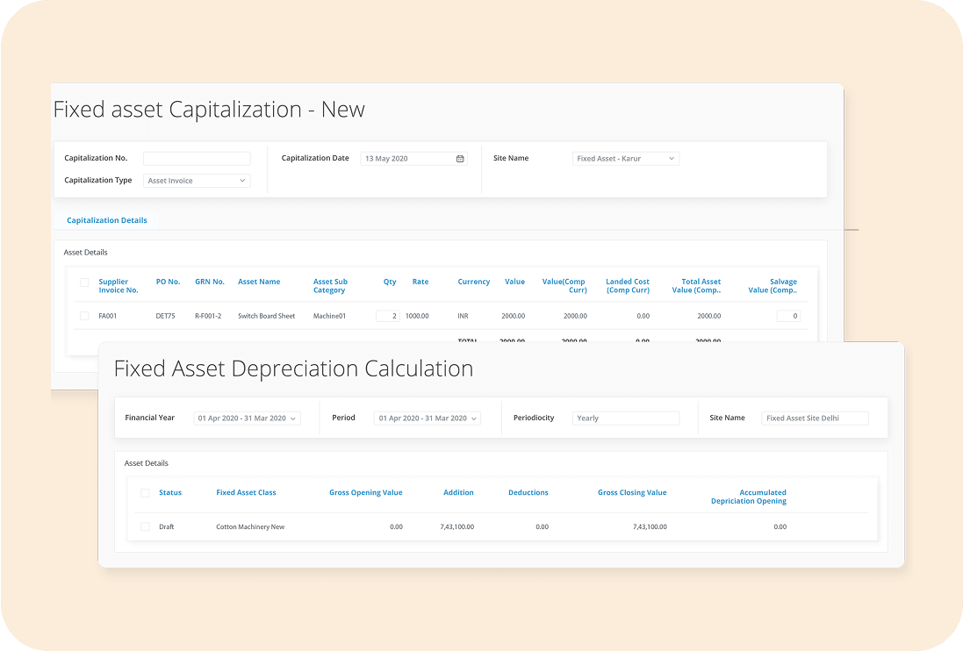This screenshot has height=651, width=963.
Task: Open the Financial Year dropdown
Action: point(247,418)
